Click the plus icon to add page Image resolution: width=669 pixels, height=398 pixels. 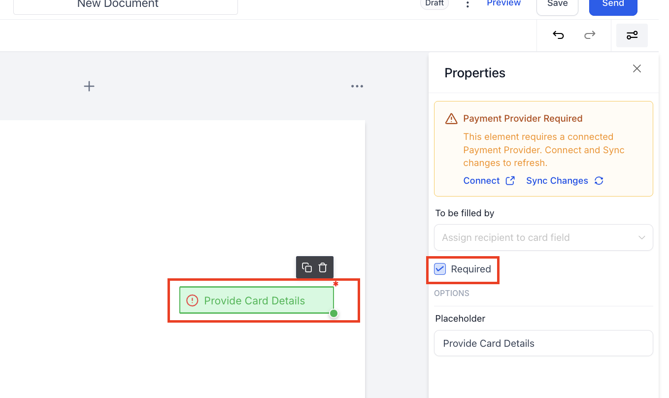pyautogui.click(x=89, y=87)
